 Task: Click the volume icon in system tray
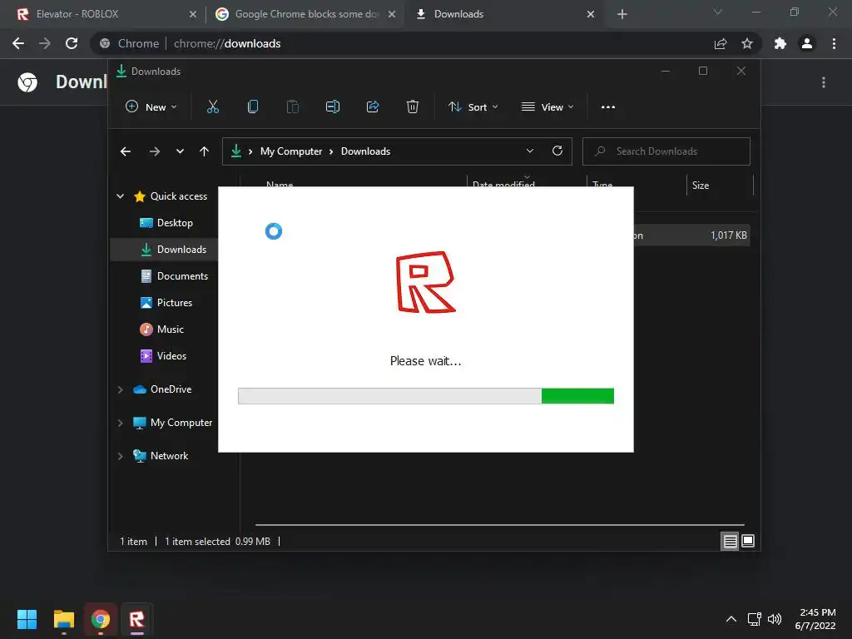pyautogui.click(x=775, y=619)
